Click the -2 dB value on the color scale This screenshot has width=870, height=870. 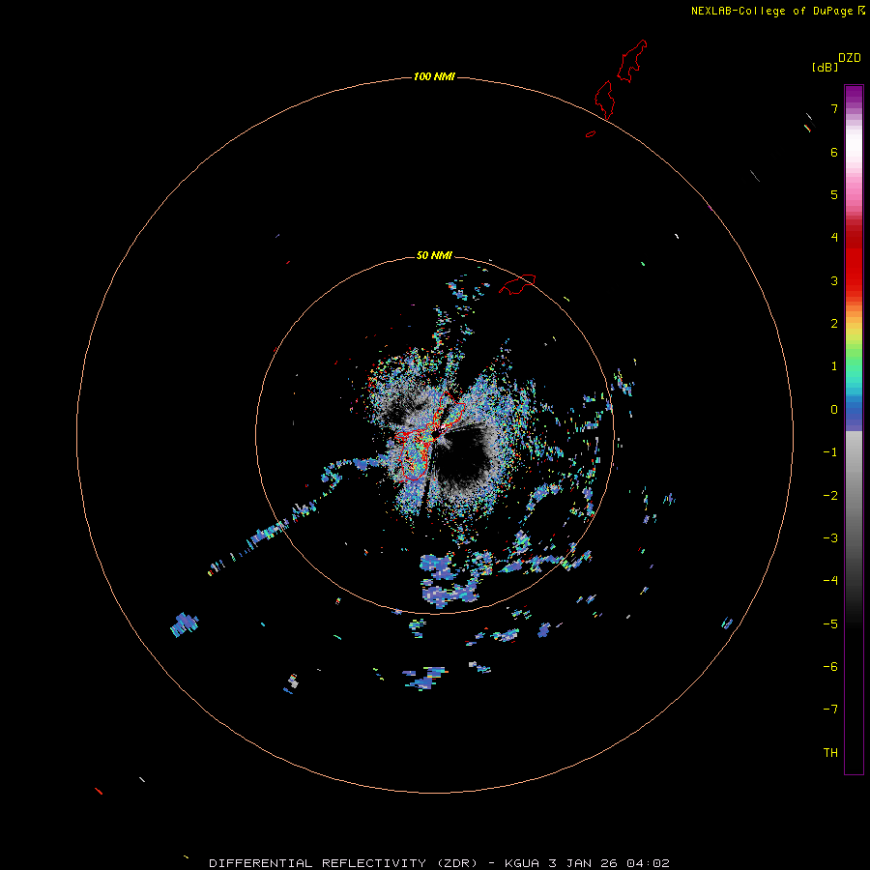pos(830,496)
